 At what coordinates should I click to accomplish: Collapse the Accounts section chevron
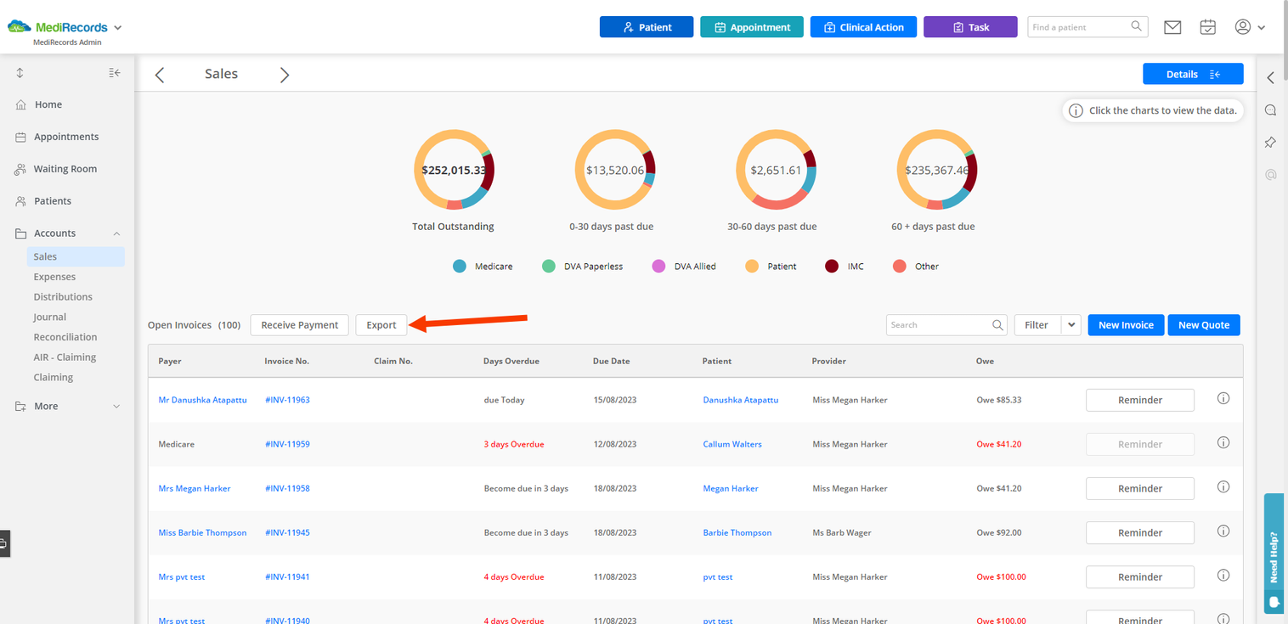pos(116,233)
